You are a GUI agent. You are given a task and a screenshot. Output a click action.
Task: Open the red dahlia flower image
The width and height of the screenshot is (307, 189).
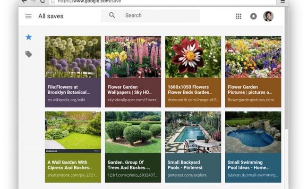[x=193, y=57]
